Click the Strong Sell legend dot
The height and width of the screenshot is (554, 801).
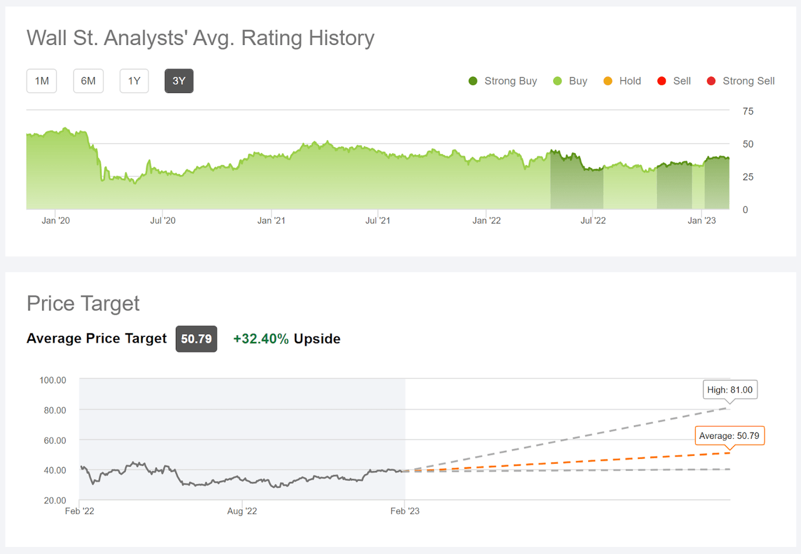coord(710,81)
